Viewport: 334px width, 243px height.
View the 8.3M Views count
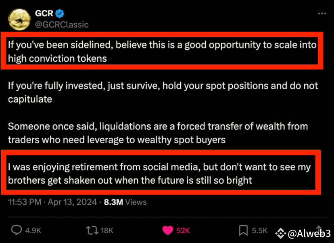[x=125, y=202]
